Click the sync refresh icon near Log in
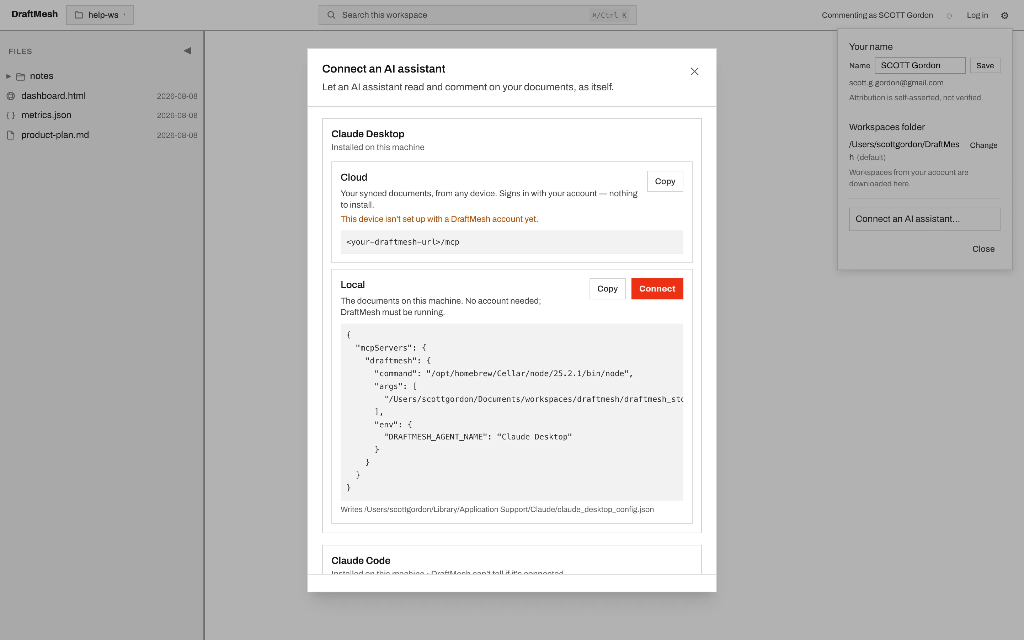1024x640 pixels. click(x=950, y=16)
